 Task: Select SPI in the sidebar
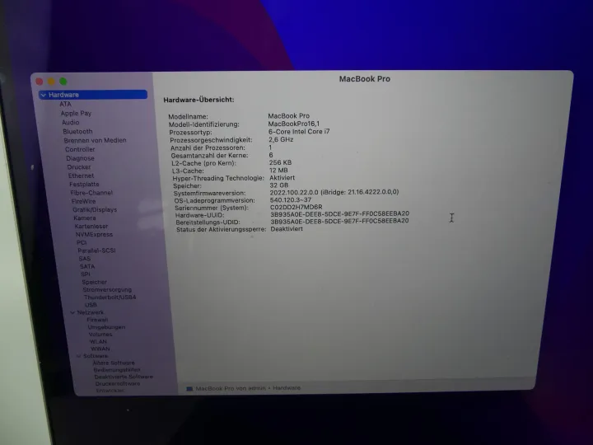pyautogui.click(x=85, y=274)
